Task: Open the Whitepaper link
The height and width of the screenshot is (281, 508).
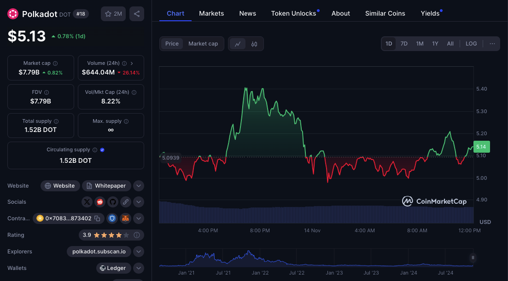Action: [x=106, y=186]
